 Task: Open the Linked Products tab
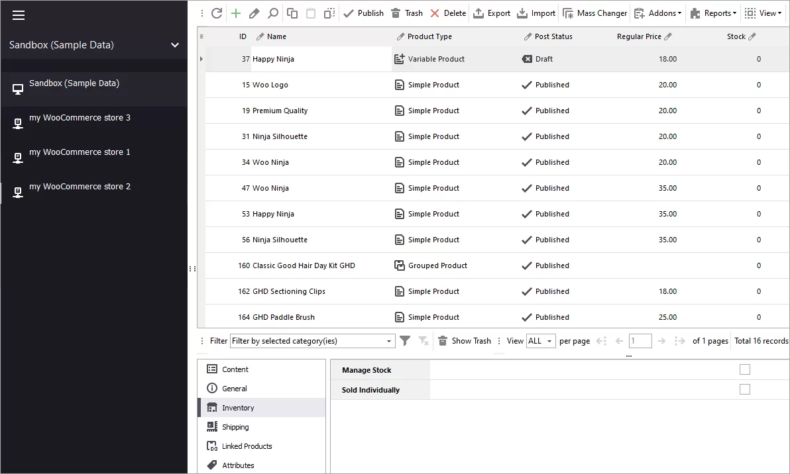[x=245, y=446]
